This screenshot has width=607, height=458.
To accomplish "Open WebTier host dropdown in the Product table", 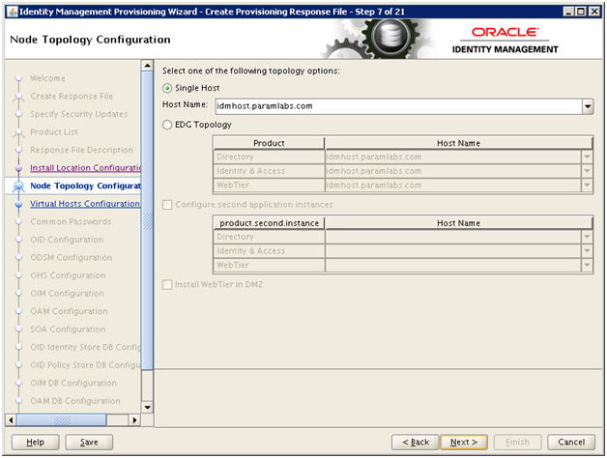I will pos(587,186).
